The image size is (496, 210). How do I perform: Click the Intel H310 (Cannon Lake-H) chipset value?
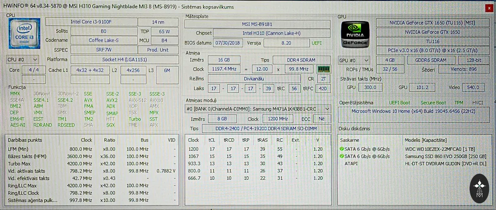pos(272,33)
